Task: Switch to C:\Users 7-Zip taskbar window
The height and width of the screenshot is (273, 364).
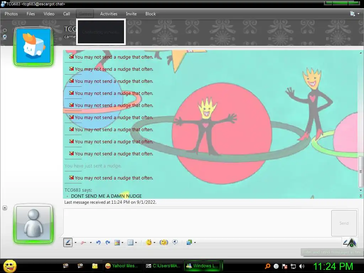Action: pyautogui.click(x=163, y=266)
